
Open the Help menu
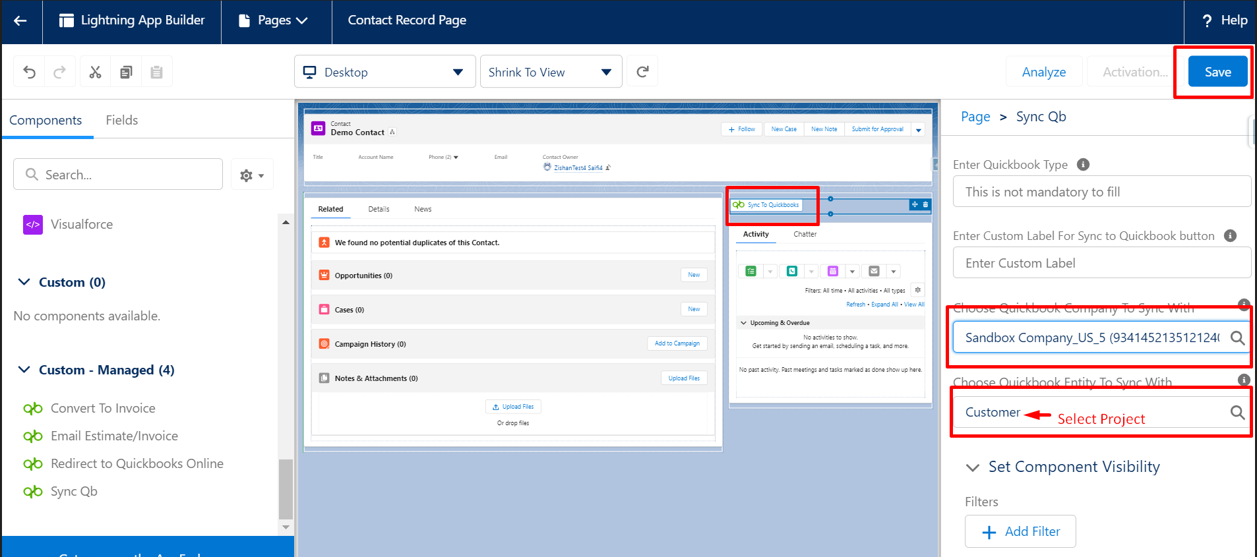(1225, 20)
